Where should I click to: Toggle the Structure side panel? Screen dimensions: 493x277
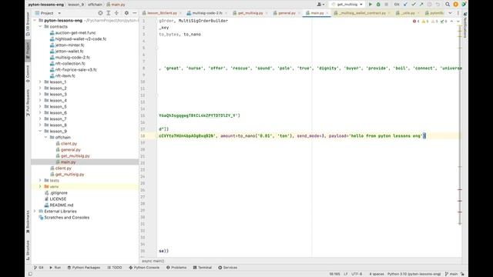pos(28,250)
